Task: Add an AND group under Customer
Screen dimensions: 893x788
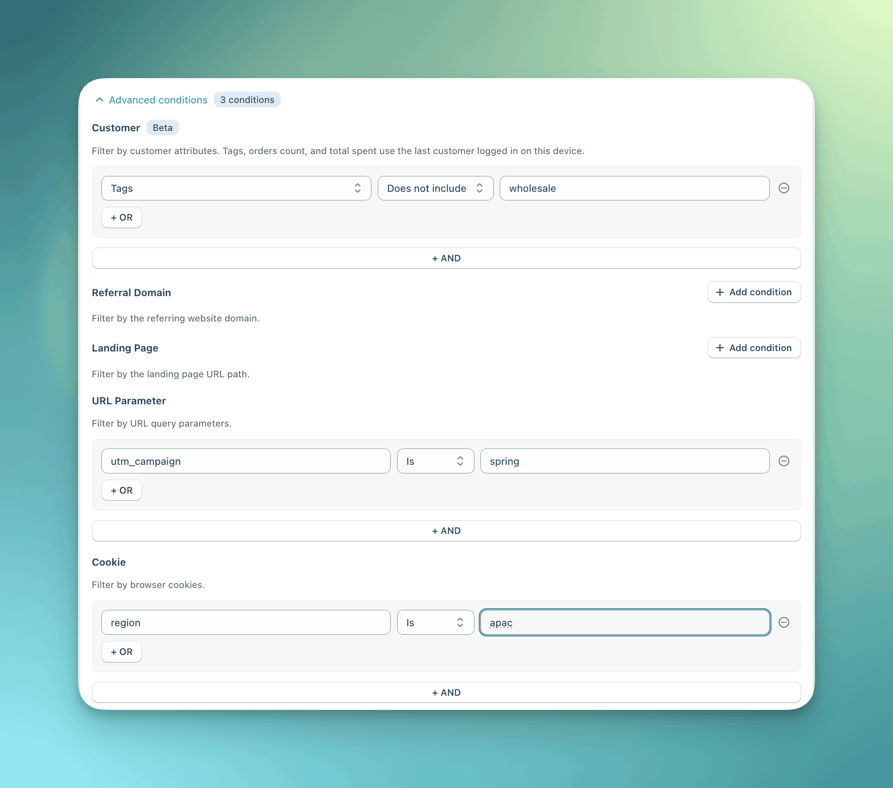Action: [x=446, y=258]
